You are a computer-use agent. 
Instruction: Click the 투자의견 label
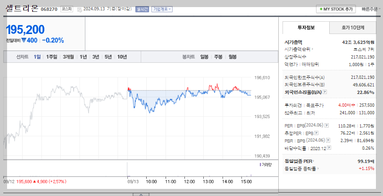click(x=293, y=105)
